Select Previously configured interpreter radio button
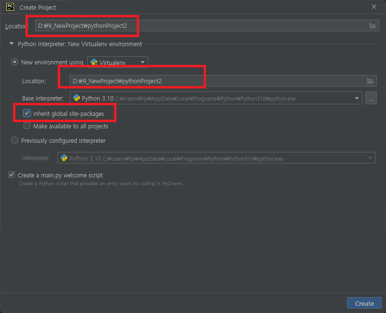This screenshot has height=313, width=386. point(14,140)
